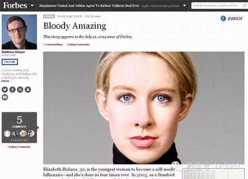Click the grey category tag above headline

click(49, 16)
